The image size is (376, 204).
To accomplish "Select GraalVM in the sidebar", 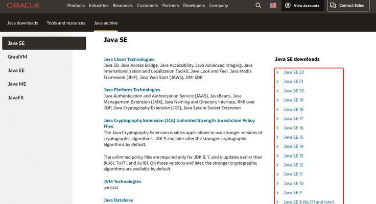I will click(x=17, y=57).
